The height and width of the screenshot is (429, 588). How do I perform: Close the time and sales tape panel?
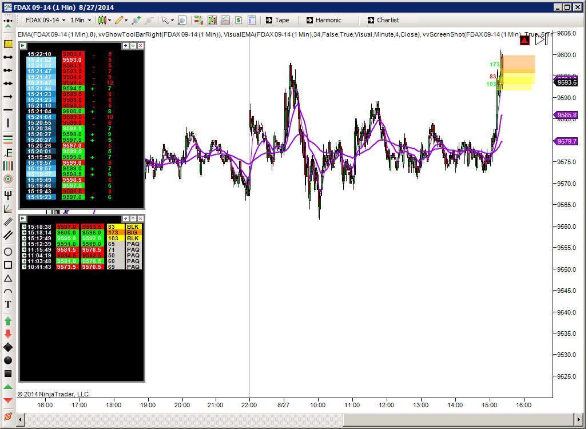click(x=140, y=46)
